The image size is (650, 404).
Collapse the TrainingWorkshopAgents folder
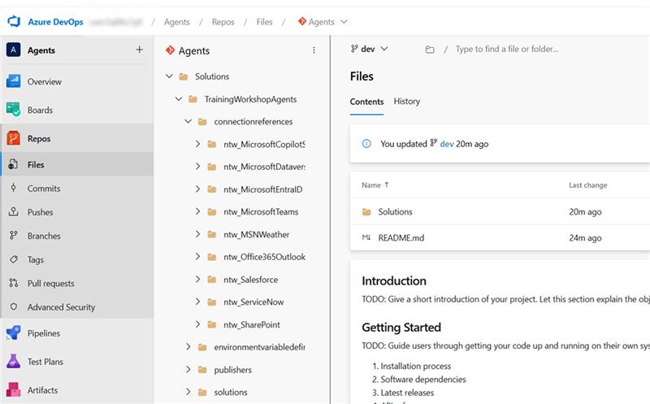tap(179, 98)
